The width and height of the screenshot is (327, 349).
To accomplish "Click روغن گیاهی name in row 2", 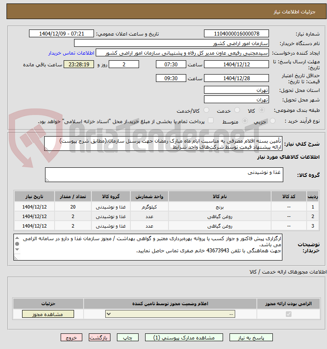I will (x=220, y=216).
